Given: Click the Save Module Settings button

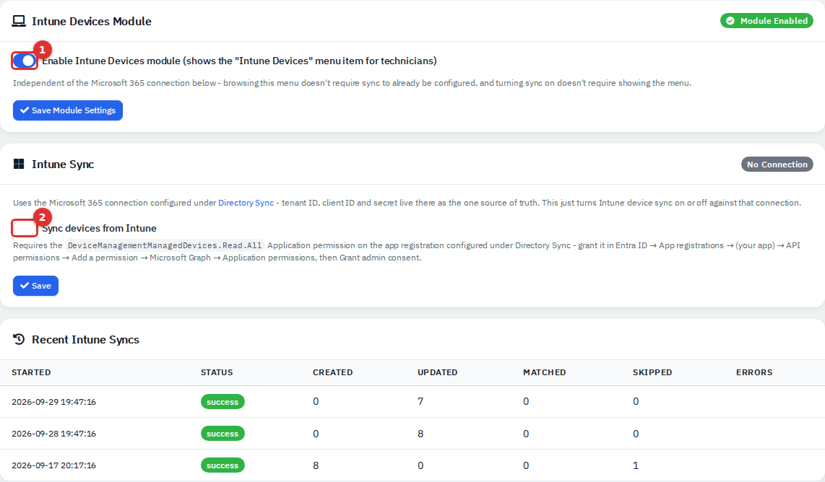Looking at the screenshot, I should pyautogui.click(x=68, y=110).
